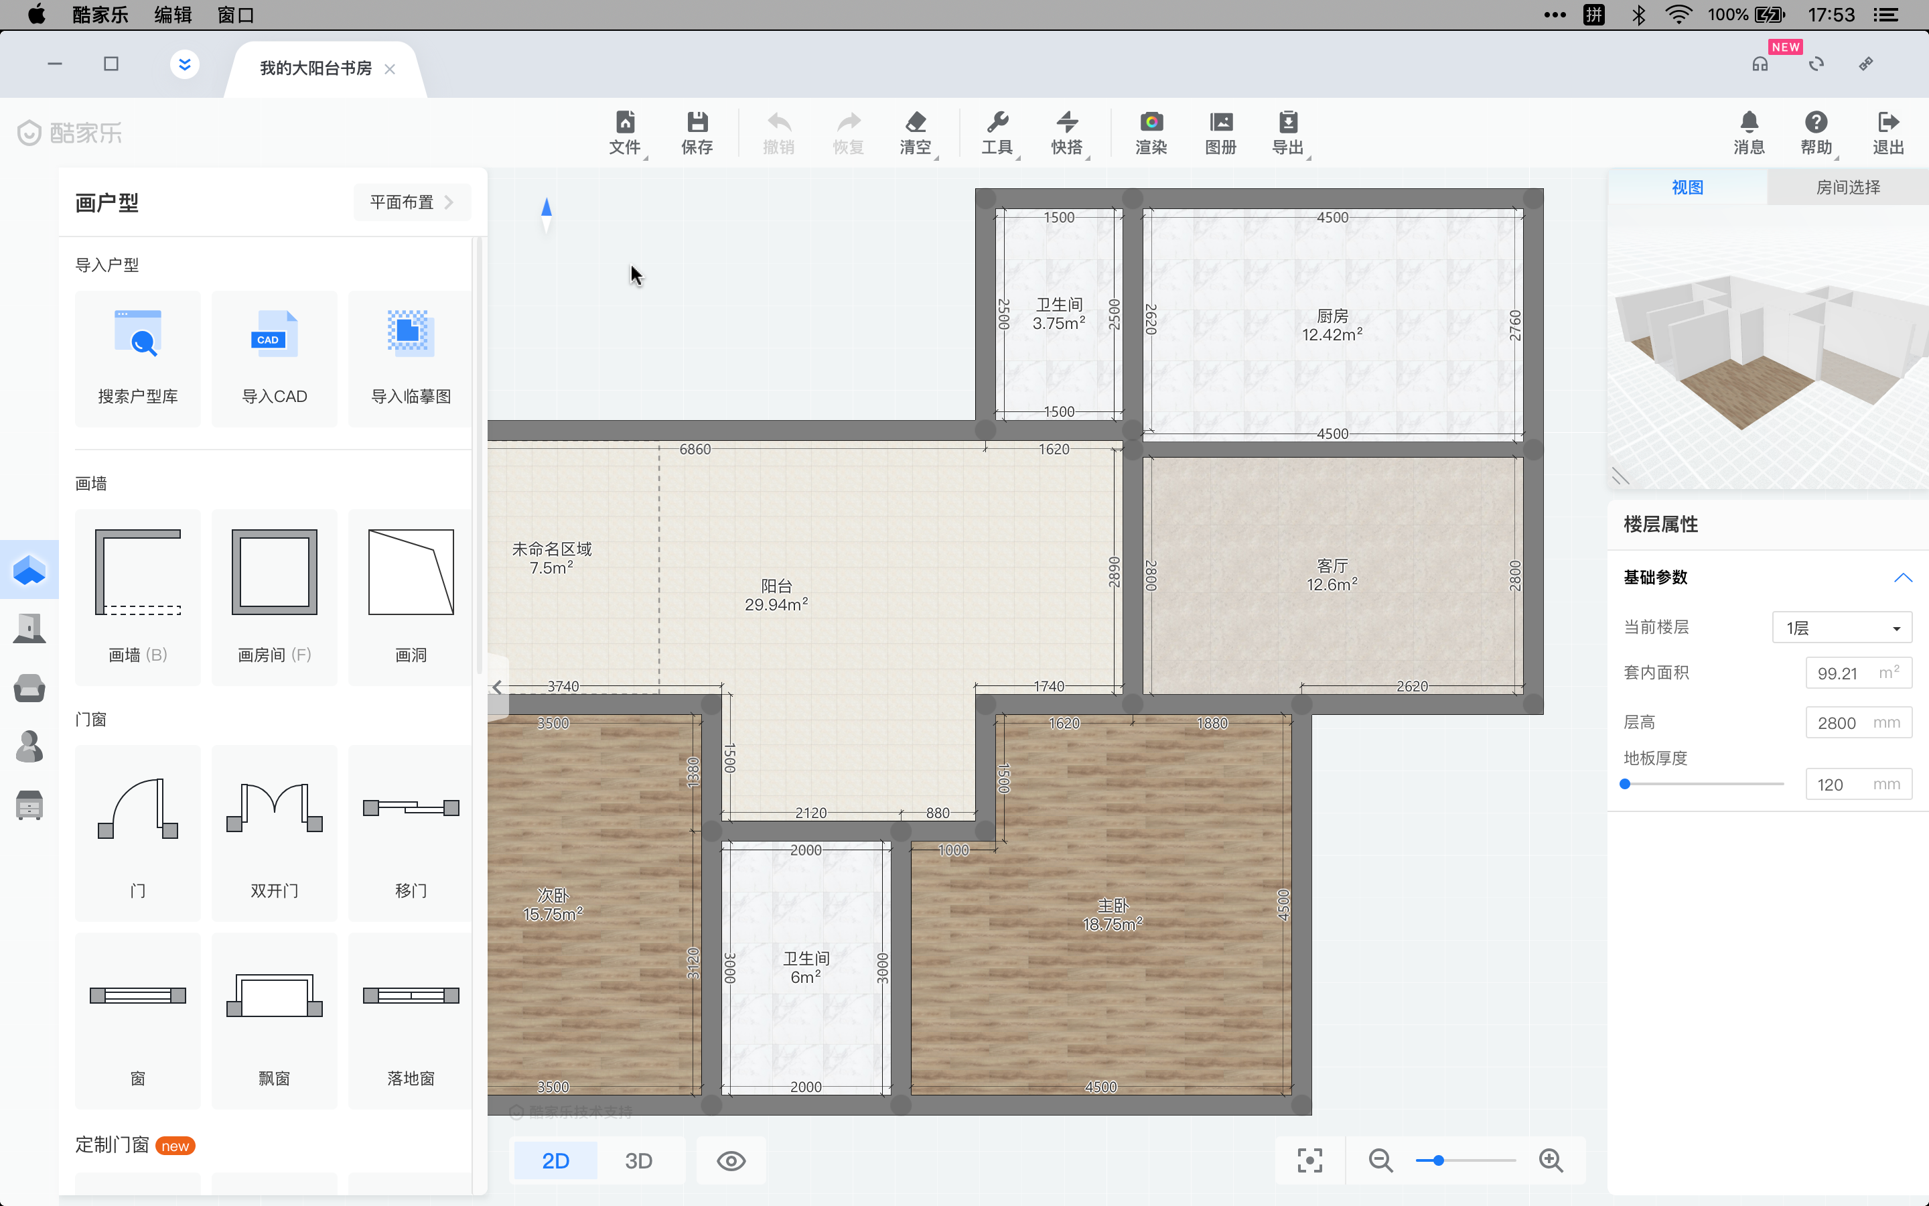1929x1206 pixels.
Task: Select the 厨房 12.42m² room label
Action: (1332, 326)
